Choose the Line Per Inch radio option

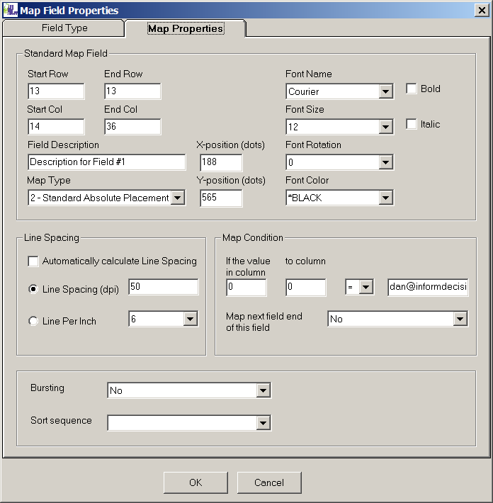(33, 322)
